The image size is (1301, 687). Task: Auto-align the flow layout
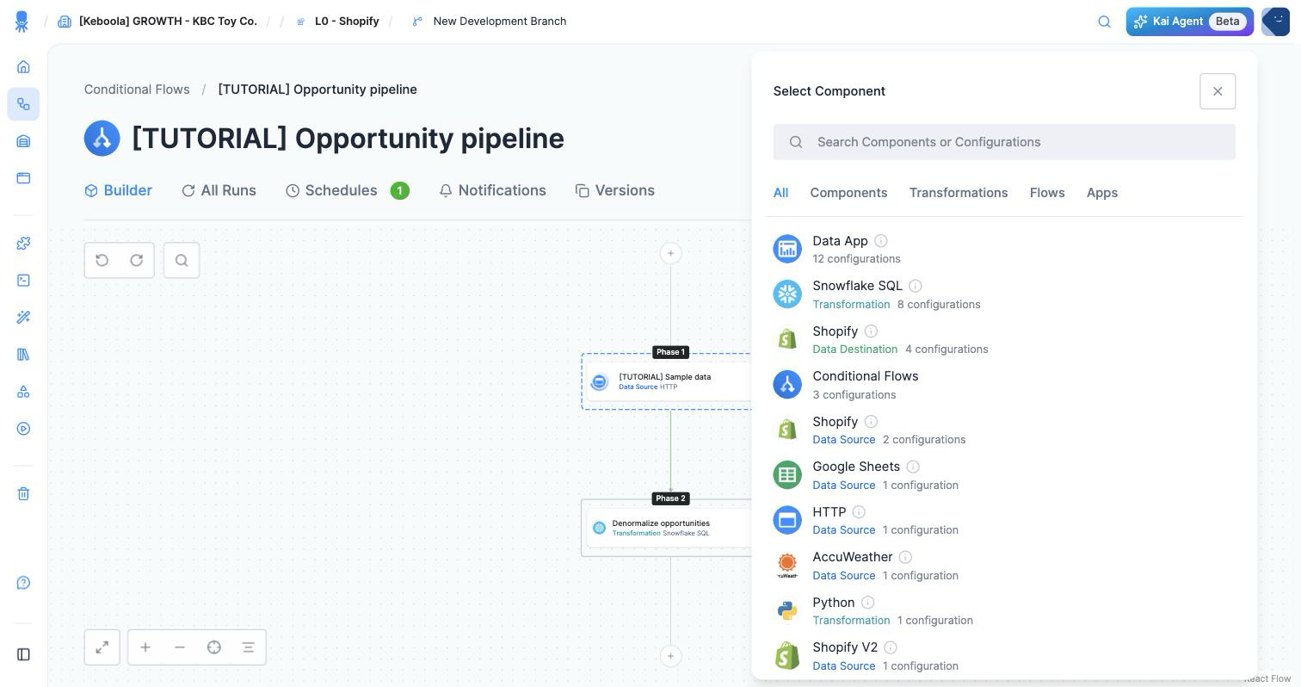pyautogui.click(x=248, y=647)
